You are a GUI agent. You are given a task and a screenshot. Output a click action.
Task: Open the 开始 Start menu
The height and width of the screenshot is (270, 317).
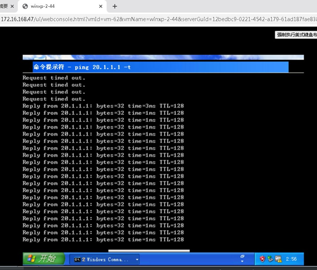[x=44, y=258]
